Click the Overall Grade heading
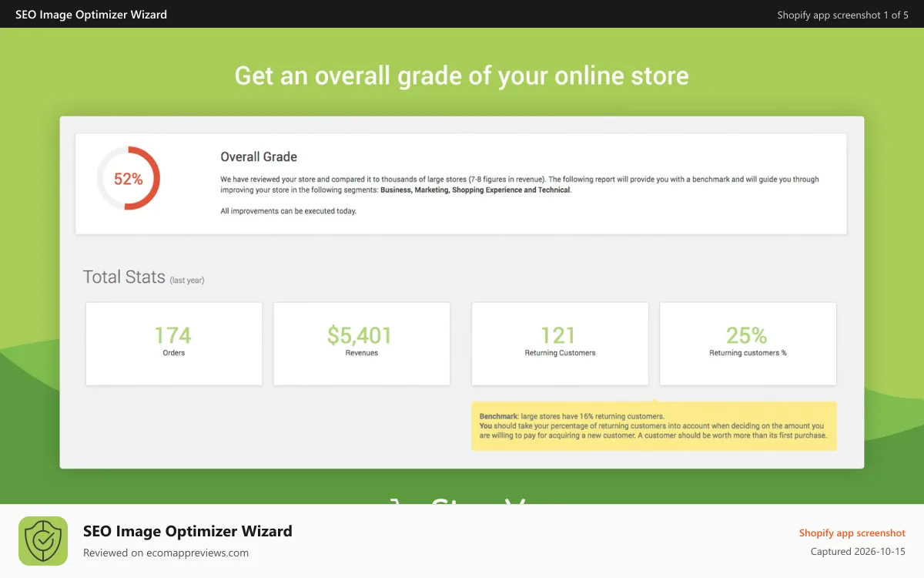The image size is (924, 578). 259,156
